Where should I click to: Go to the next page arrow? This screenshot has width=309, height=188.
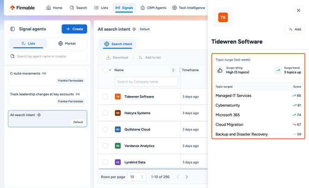point(187,177)
